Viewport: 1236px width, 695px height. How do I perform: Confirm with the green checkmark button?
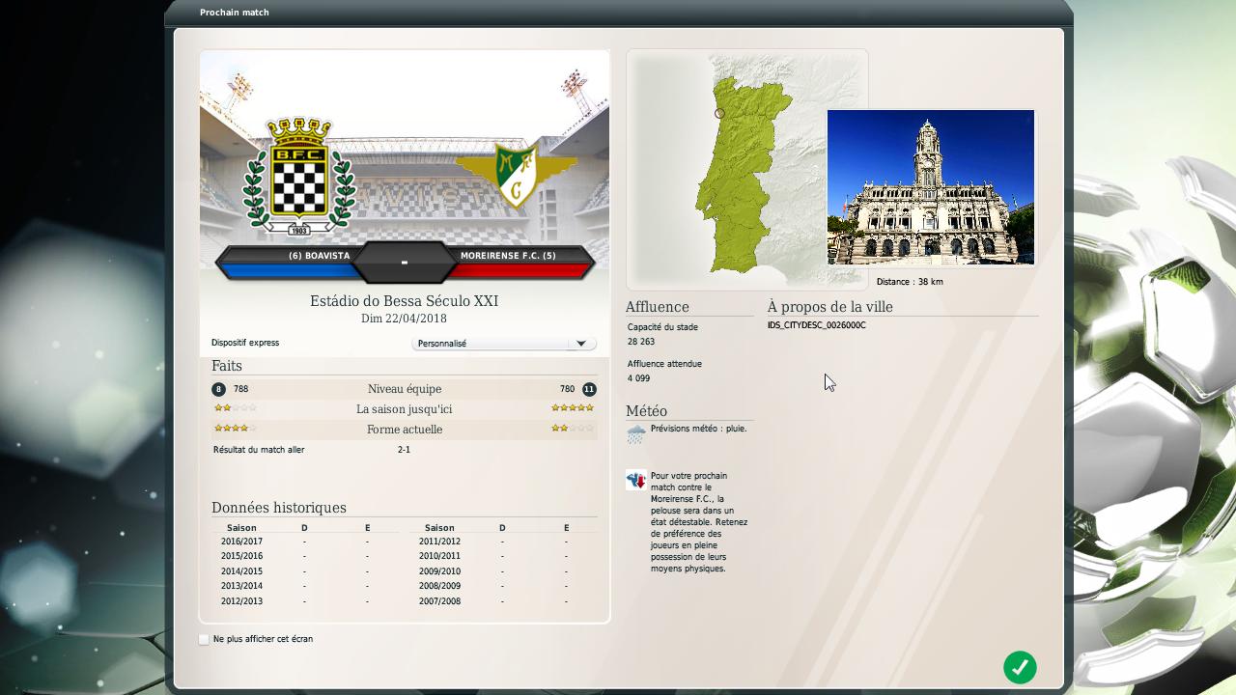click(x=1020, y=667)
